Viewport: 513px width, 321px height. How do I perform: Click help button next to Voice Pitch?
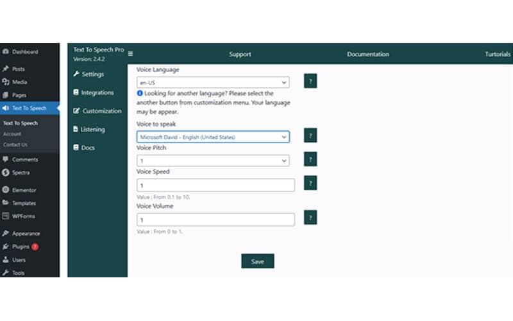(310, 159)
